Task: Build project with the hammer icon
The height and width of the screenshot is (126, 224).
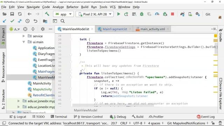Action: pyautogui.click(x=47, y=14)
